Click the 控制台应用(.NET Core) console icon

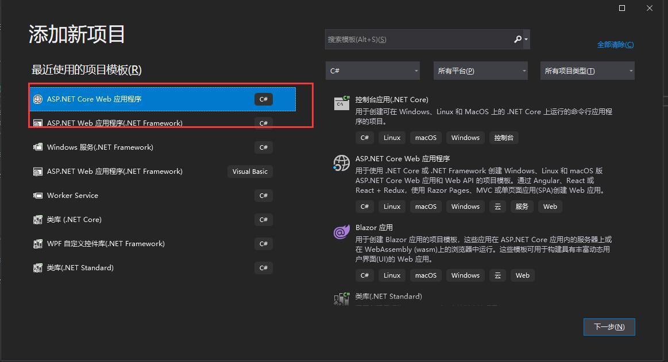point(342,103)
